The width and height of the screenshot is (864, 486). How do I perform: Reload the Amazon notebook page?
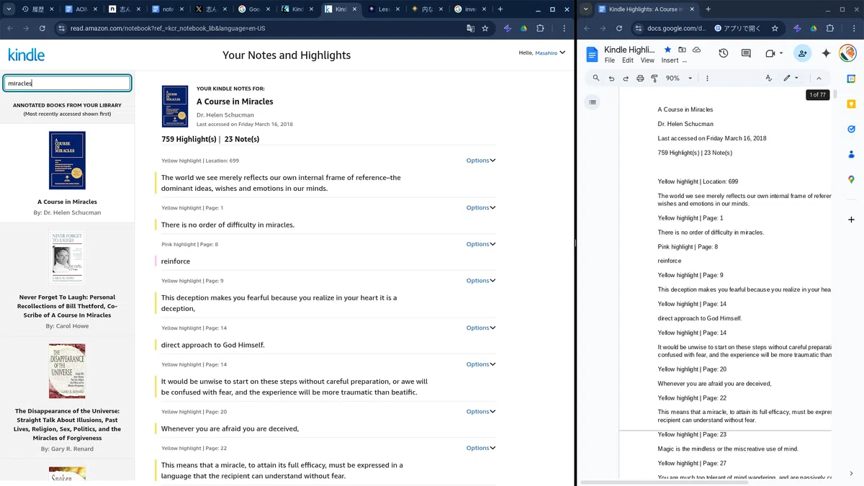coord(42,28)
